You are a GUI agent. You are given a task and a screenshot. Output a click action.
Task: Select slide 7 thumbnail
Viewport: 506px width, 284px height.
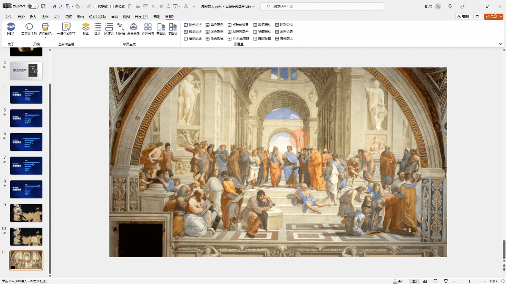[26, 166]
